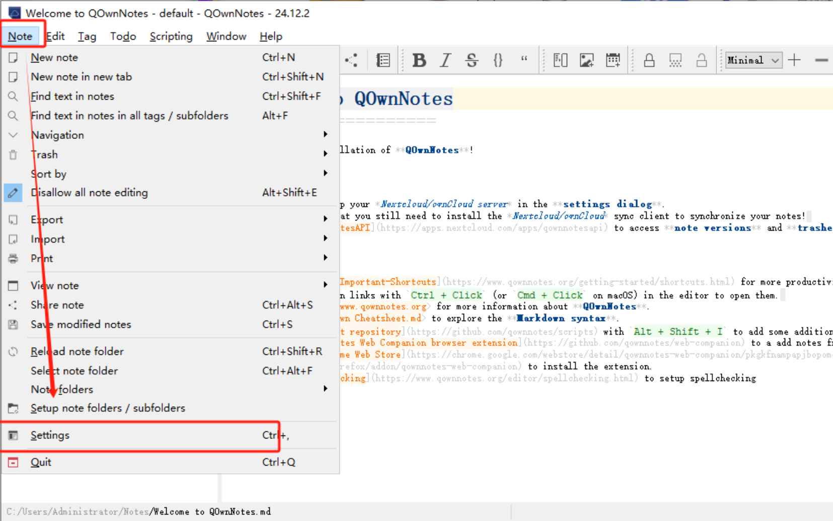
Task: Select Setup note folders / subfolders
Action: pos(107,408)
